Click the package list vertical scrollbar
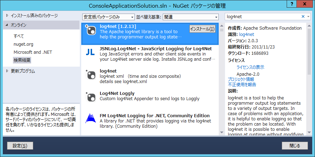315x157 pixels. (221, 80)
